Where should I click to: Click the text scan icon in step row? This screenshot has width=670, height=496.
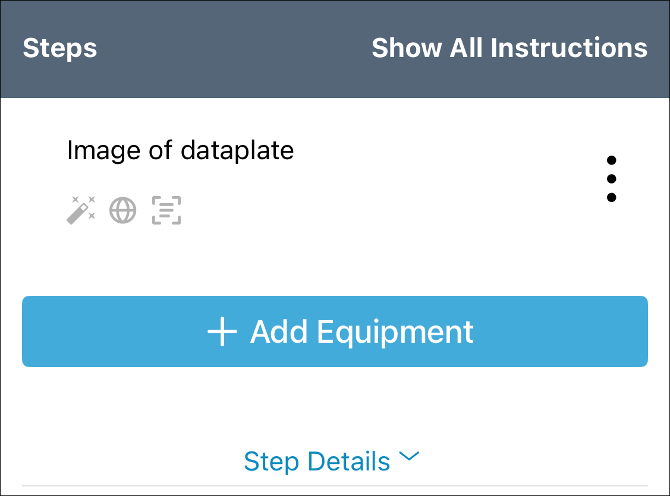pos(166,210)
